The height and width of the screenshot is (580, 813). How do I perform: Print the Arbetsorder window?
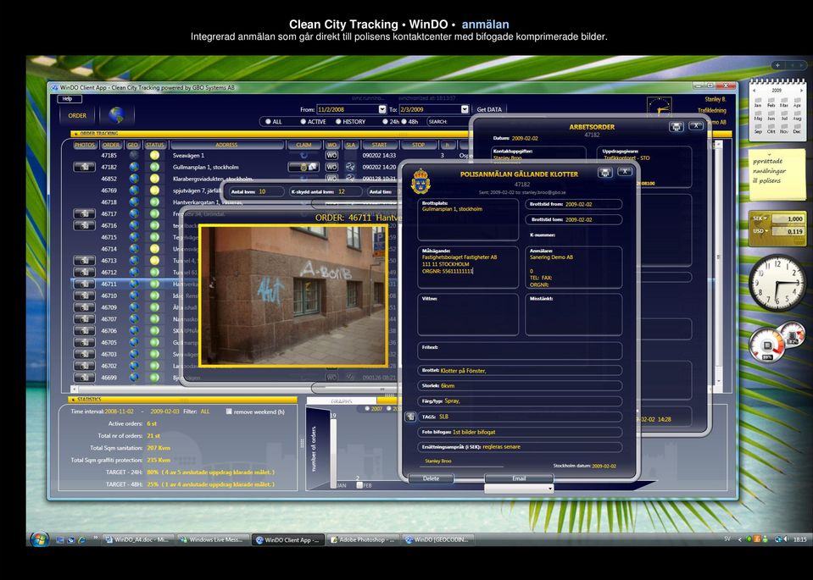click(676, 126)
